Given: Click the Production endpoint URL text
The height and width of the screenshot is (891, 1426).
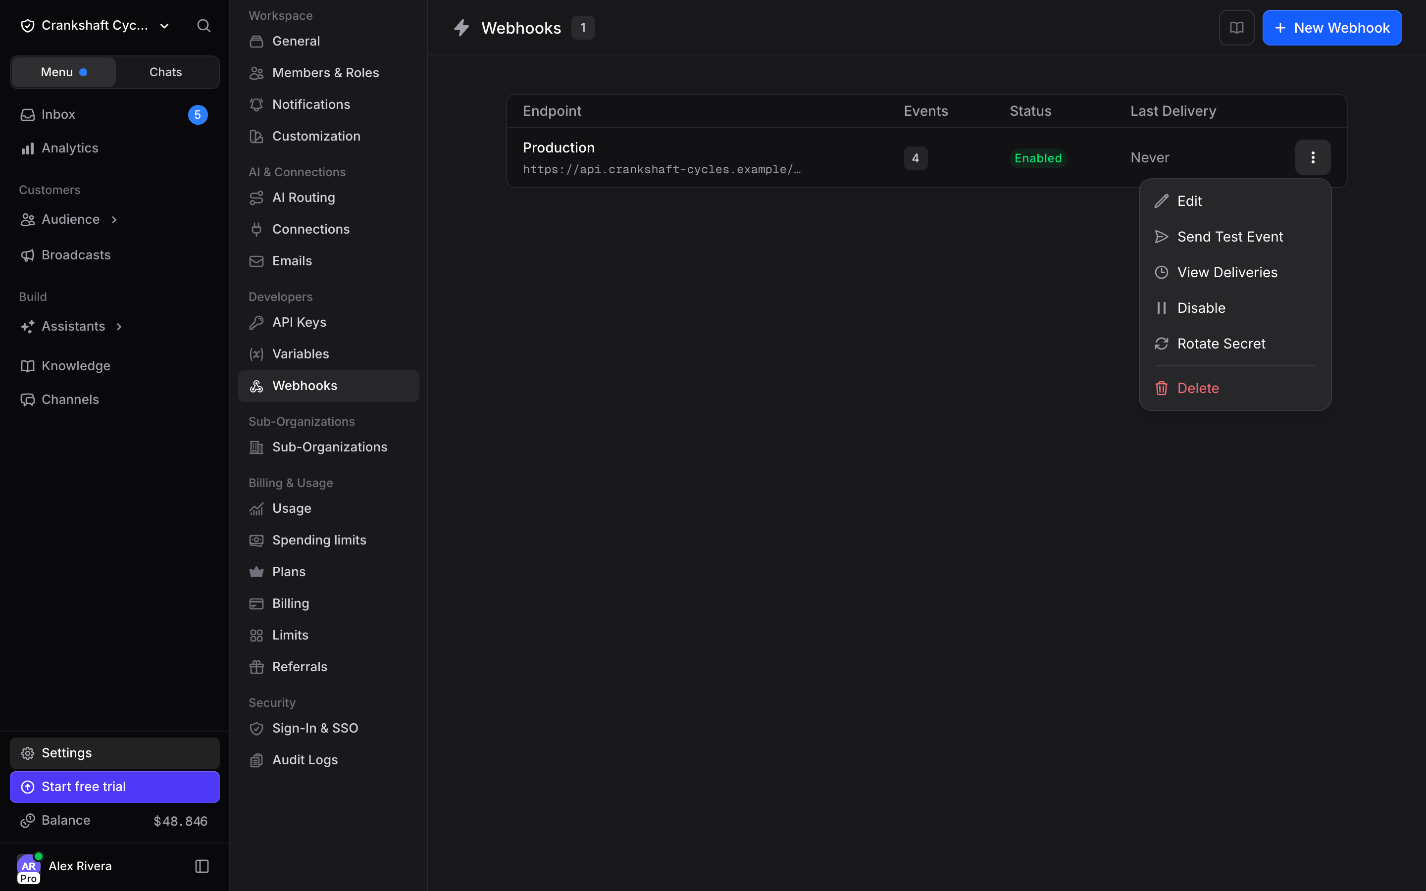Looking at the screenshot, I should pyautogui.click(x=661, y=170).
